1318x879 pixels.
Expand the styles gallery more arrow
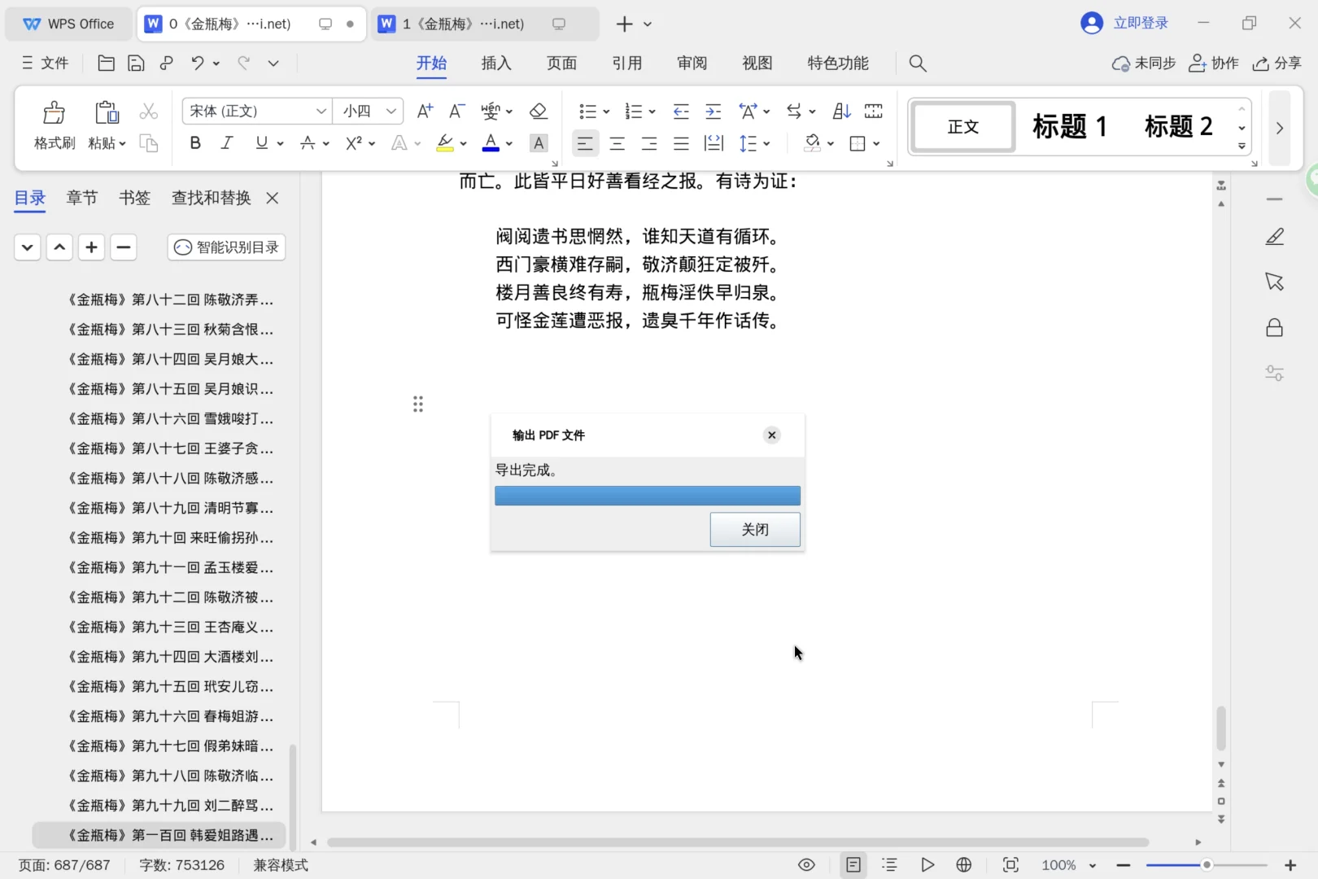[1242, 146]
